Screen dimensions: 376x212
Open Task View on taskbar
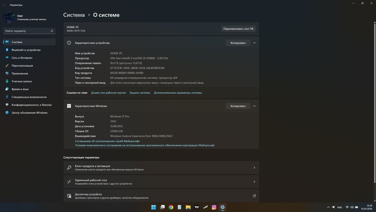pyautogui.click(x=162, y=207)
